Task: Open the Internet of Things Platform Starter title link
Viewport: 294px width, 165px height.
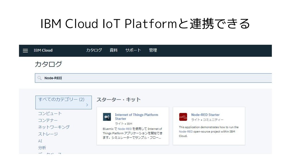Action: coord(136,117)
